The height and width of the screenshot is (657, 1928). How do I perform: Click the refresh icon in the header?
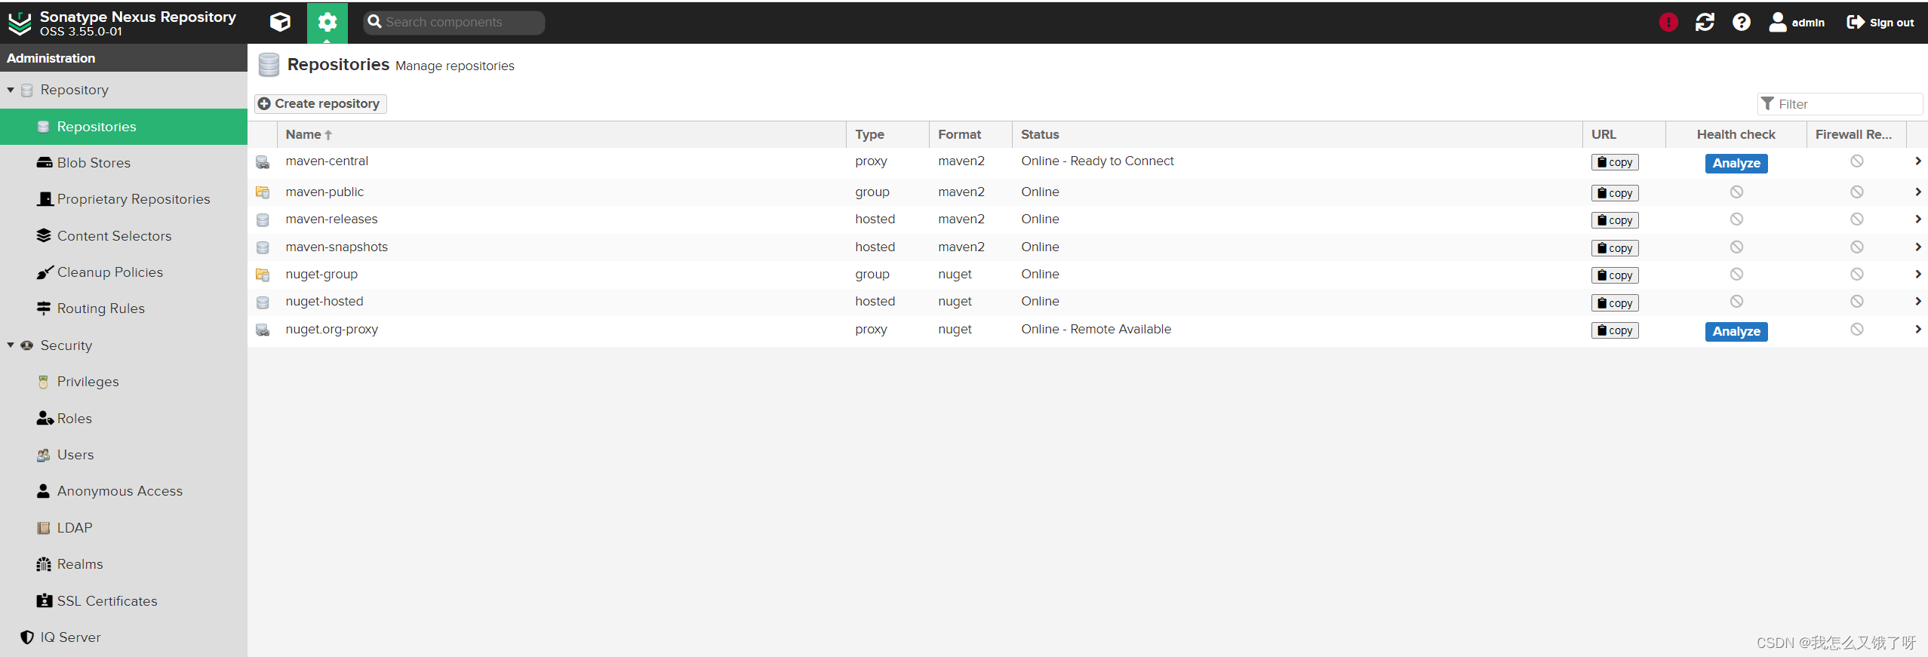click(x=1705, y=22)
